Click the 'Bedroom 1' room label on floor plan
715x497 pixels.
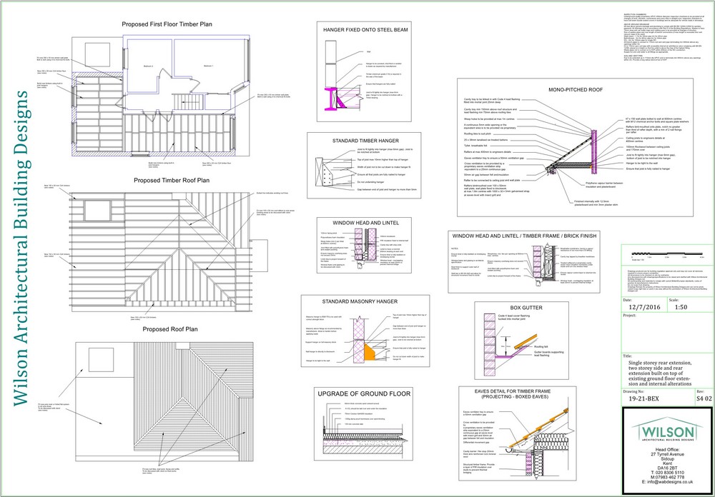click(208, 66)
